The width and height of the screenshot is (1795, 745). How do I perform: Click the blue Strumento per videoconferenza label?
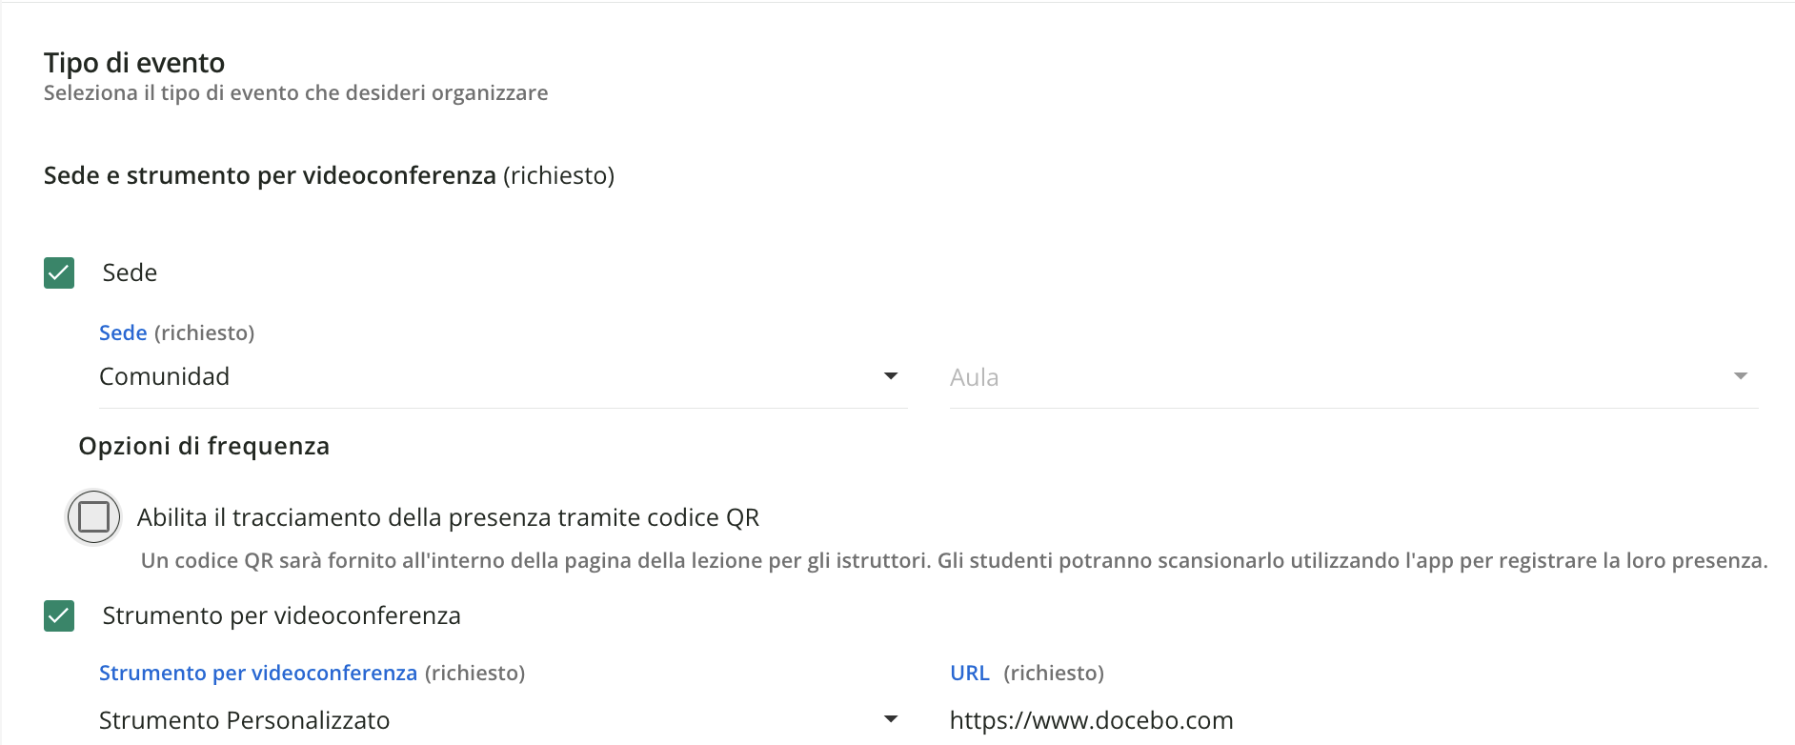[258, 673]
